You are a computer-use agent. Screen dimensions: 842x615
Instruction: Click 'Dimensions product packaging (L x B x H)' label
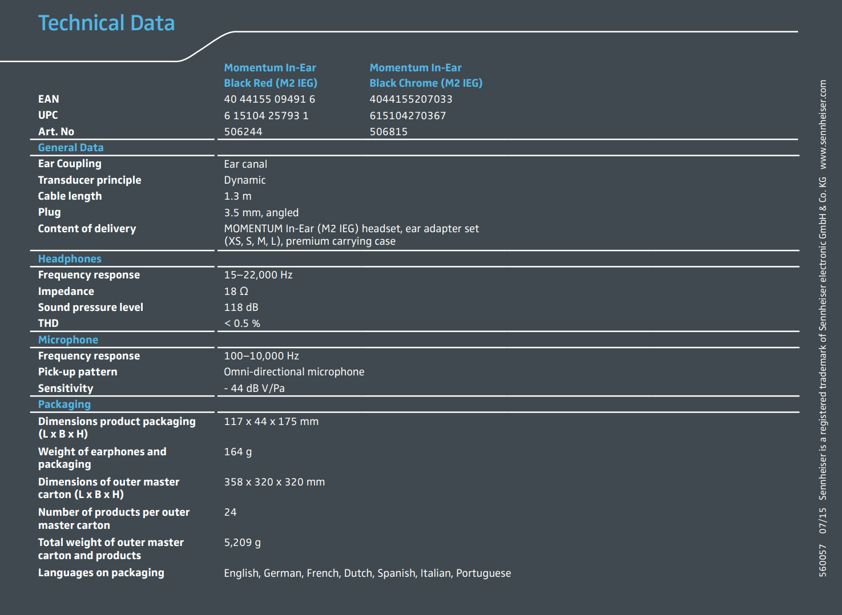(116, 428)
